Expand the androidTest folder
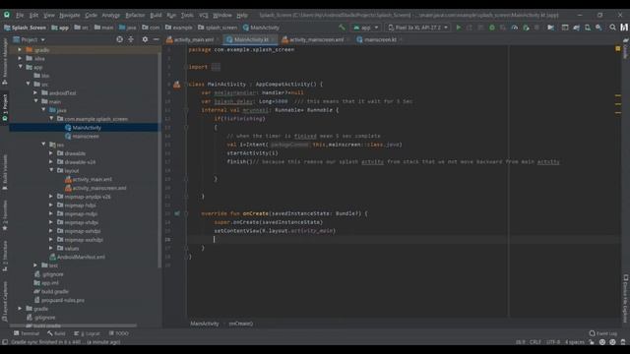This screenshot has width=630, height=354. (35, 92)
